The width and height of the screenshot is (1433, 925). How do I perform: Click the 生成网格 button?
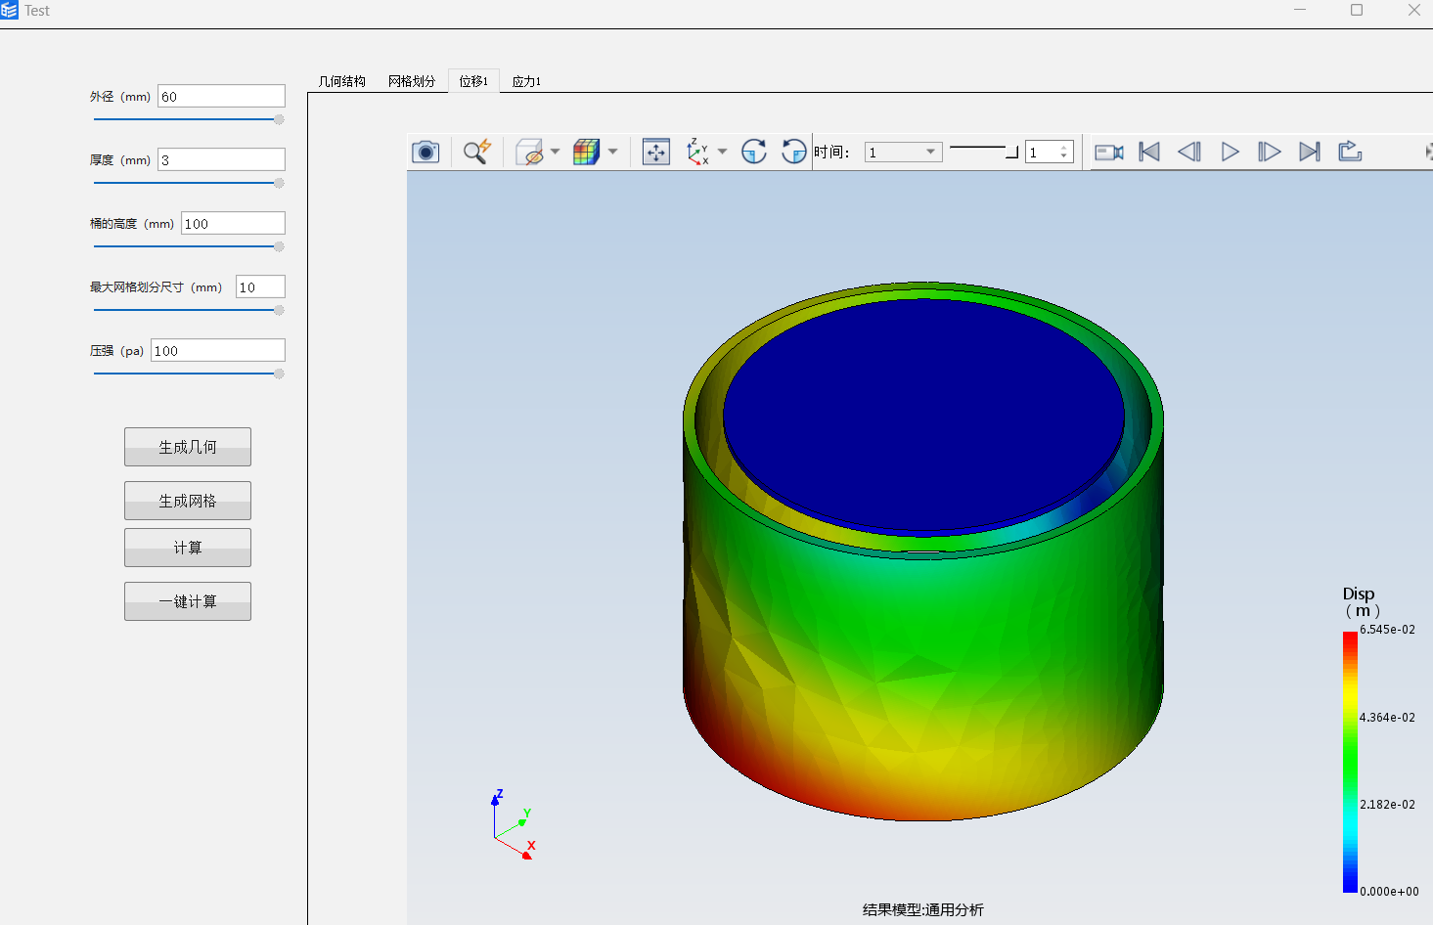pos(188,501)
